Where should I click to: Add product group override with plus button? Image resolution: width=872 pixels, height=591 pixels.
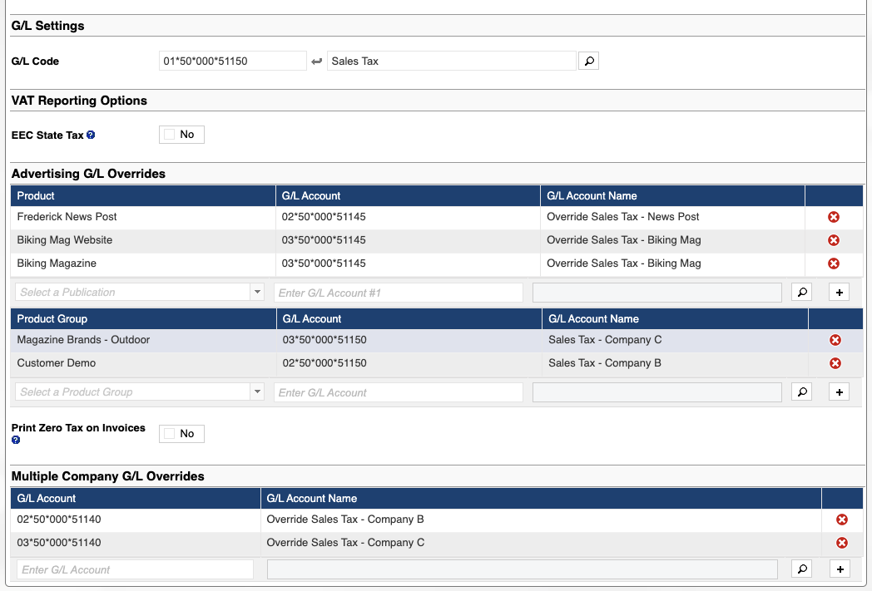pos(839,392)
